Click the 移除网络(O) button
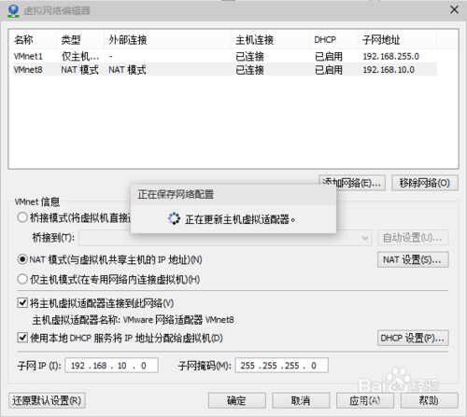This screenshot has height=417, width=467. click(425, 183)
